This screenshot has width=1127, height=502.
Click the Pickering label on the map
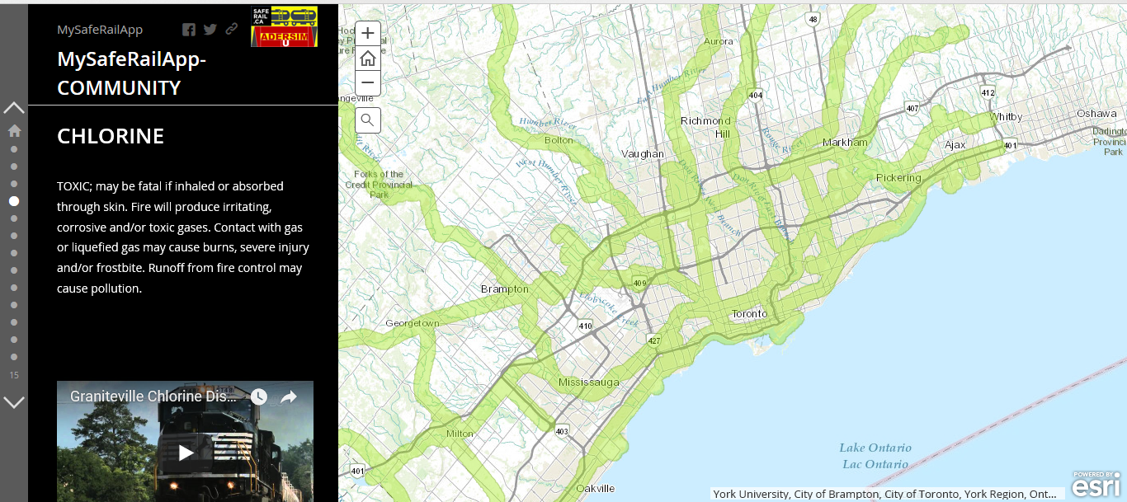tap(898, 178)
